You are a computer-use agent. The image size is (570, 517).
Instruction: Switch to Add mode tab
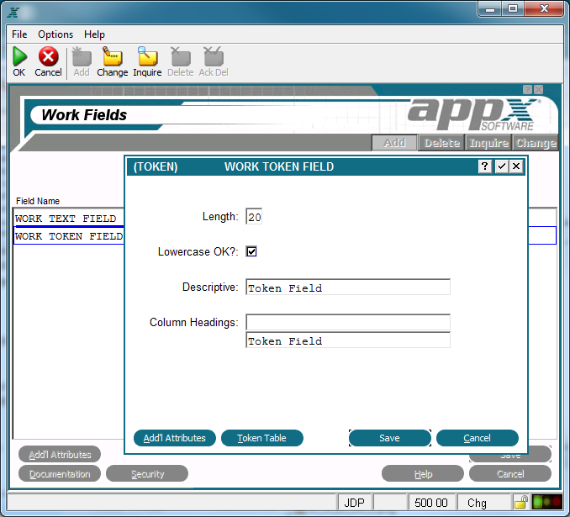pyautogui.click(x=394, y=143)
